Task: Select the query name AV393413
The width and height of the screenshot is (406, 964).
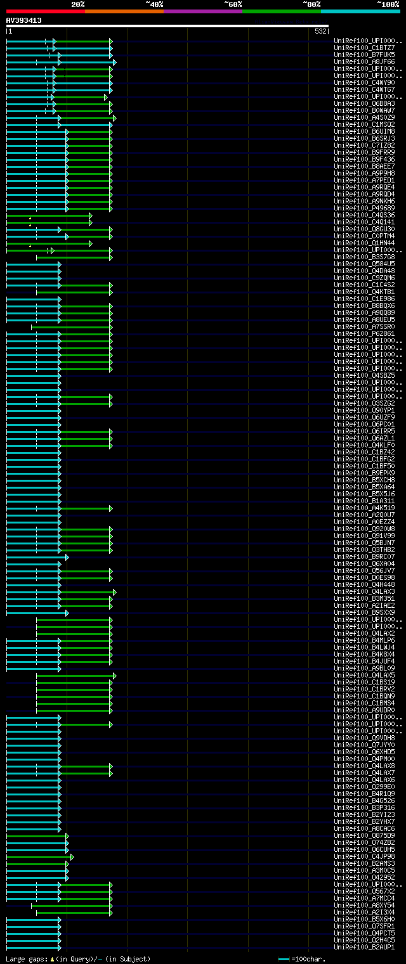Action: 24,20
